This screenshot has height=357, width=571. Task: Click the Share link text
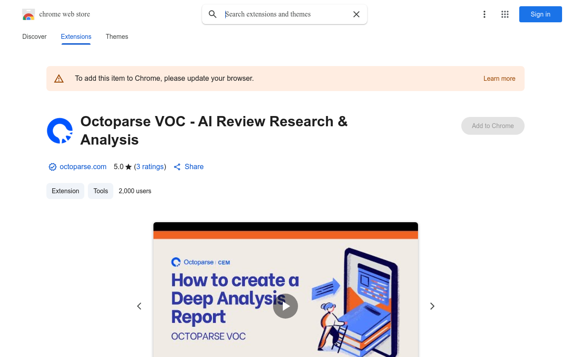(x=194, y=166)
